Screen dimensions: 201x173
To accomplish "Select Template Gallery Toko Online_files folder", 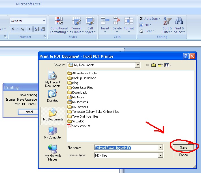I will click(93, 112).
